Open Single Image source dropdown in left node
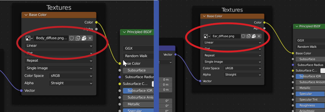The height and width of the screenshot is (112, 325). pos(59,68)
